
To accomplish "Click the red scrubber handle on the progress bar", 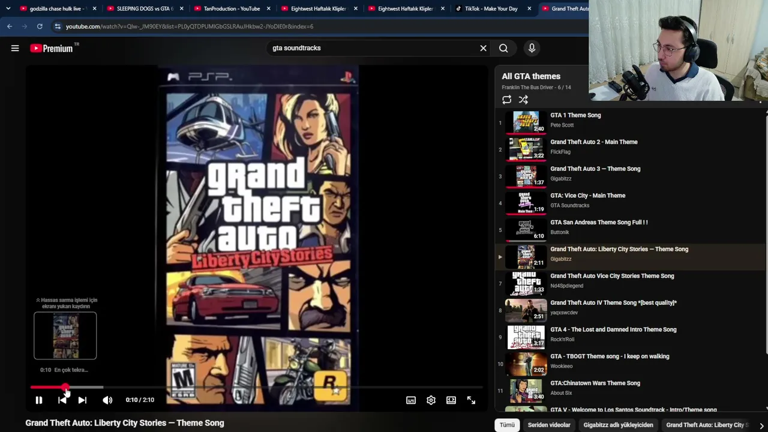I will click(65, 388).
